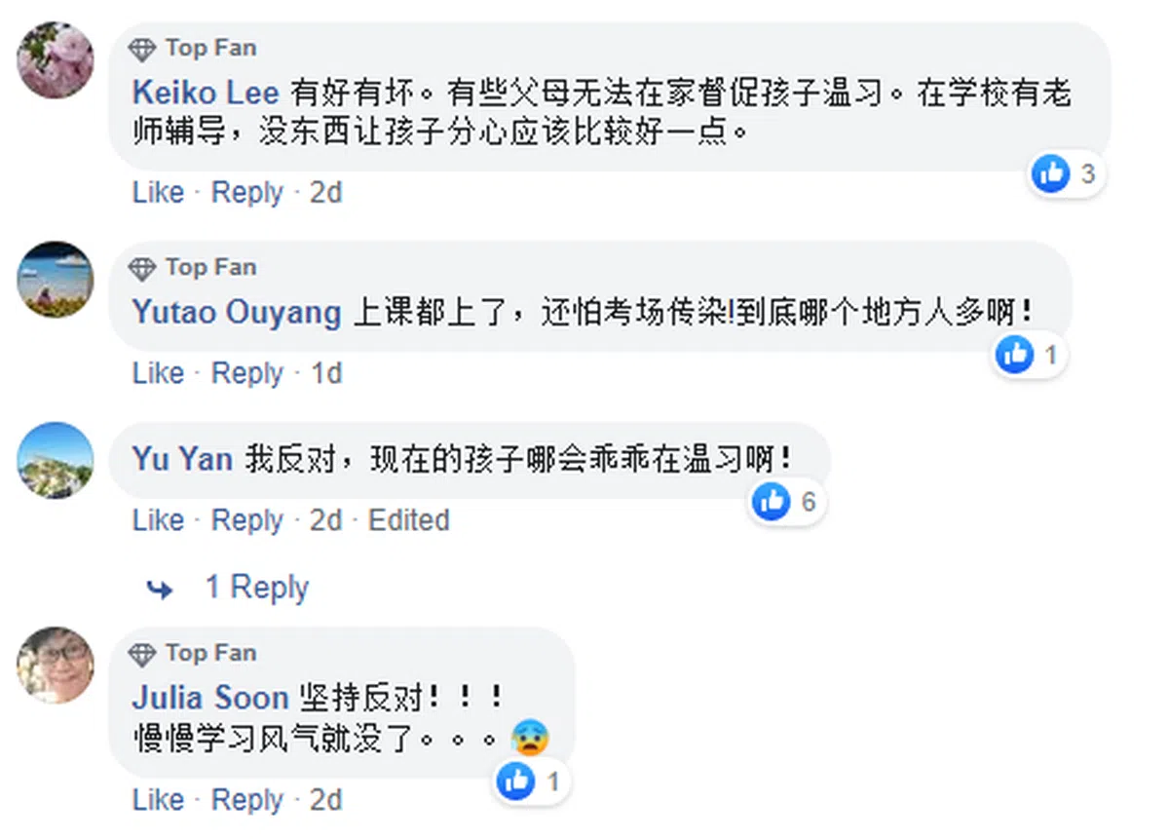Like Keiko Lee's comment
The height and width of the screenshot is (839, 1169).
point(158,192)
